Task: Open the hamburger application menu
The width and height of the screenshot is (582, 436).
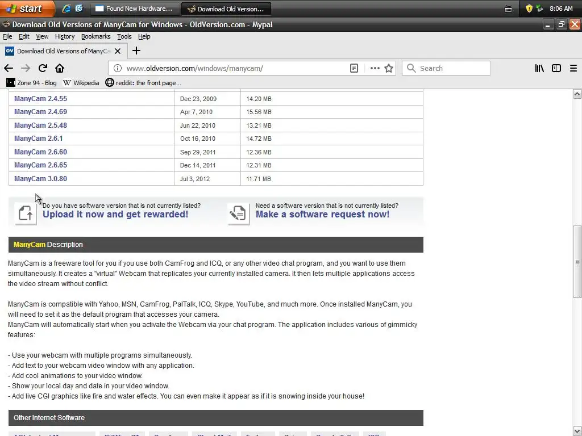Action: click(x=573, y=68)
